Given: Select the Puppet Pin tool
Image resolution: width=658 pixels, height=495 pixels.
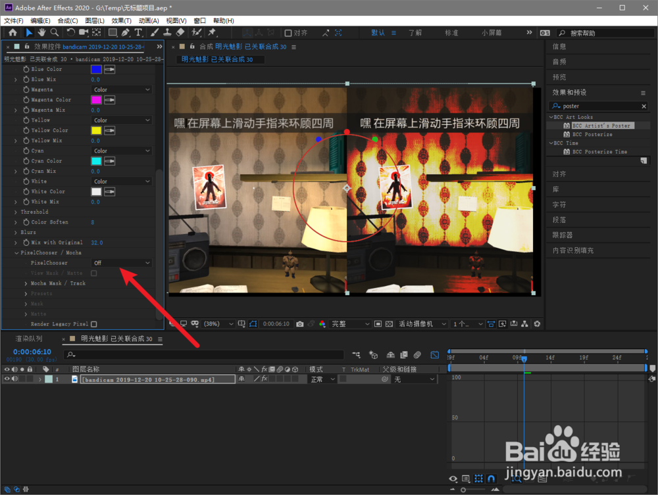Looking at the screenshot, I should tap(212, 33).
